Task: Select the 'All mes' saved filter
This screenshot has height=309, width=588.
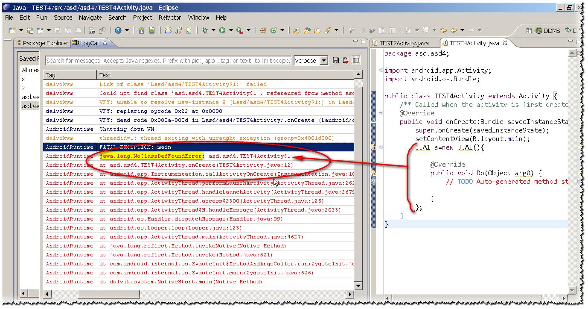Action: coord(30,70)
